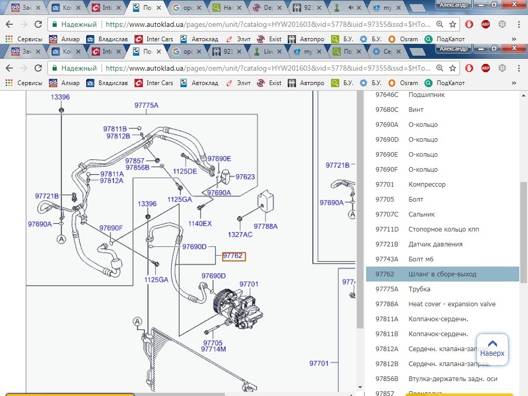Click the zoom magnifier icon in the lower address bar

click(x=440, y=68)
